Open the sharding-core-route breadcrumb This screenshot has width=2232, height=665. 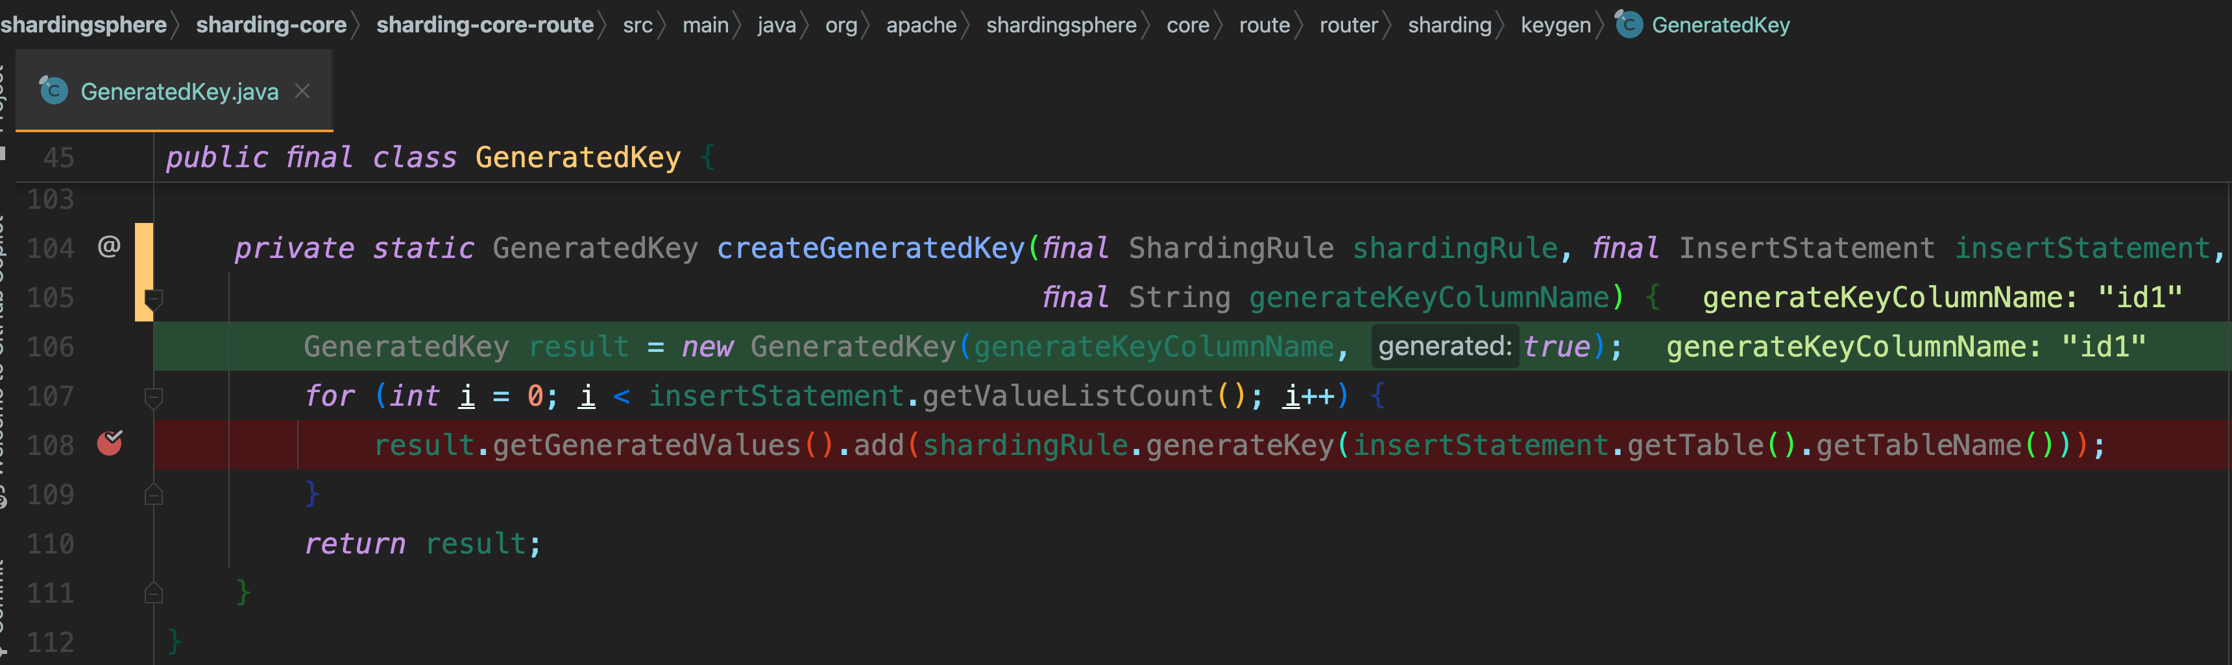tap(484, 24)
